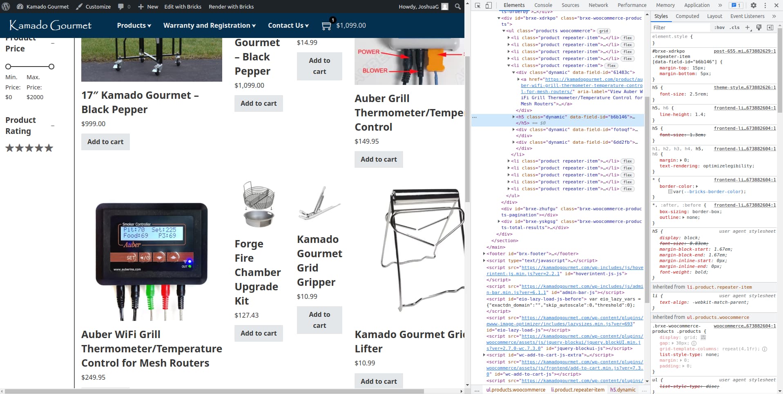
Task: Open the CSS grid editor icon
Action: point(703,337)
